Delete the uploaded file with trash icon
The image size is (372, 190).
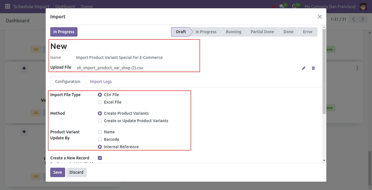point(313,68)
